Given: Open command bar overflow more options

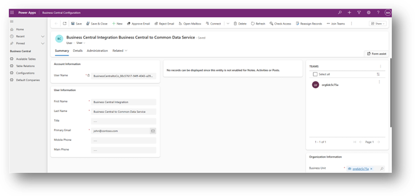Looking at the screenshot, I should click(351, 24).
